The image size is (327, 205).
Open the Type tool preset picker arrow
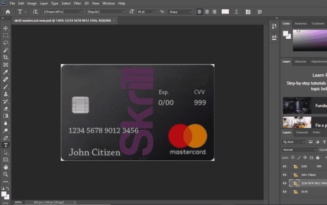point(25,12)
